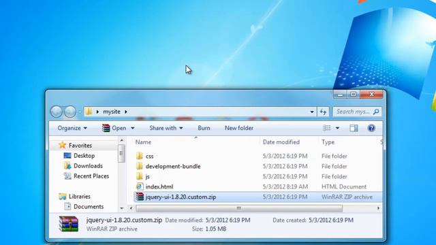436x245 pixels.
Task: Open the Help question mark icon
Action: coord(371,128)
